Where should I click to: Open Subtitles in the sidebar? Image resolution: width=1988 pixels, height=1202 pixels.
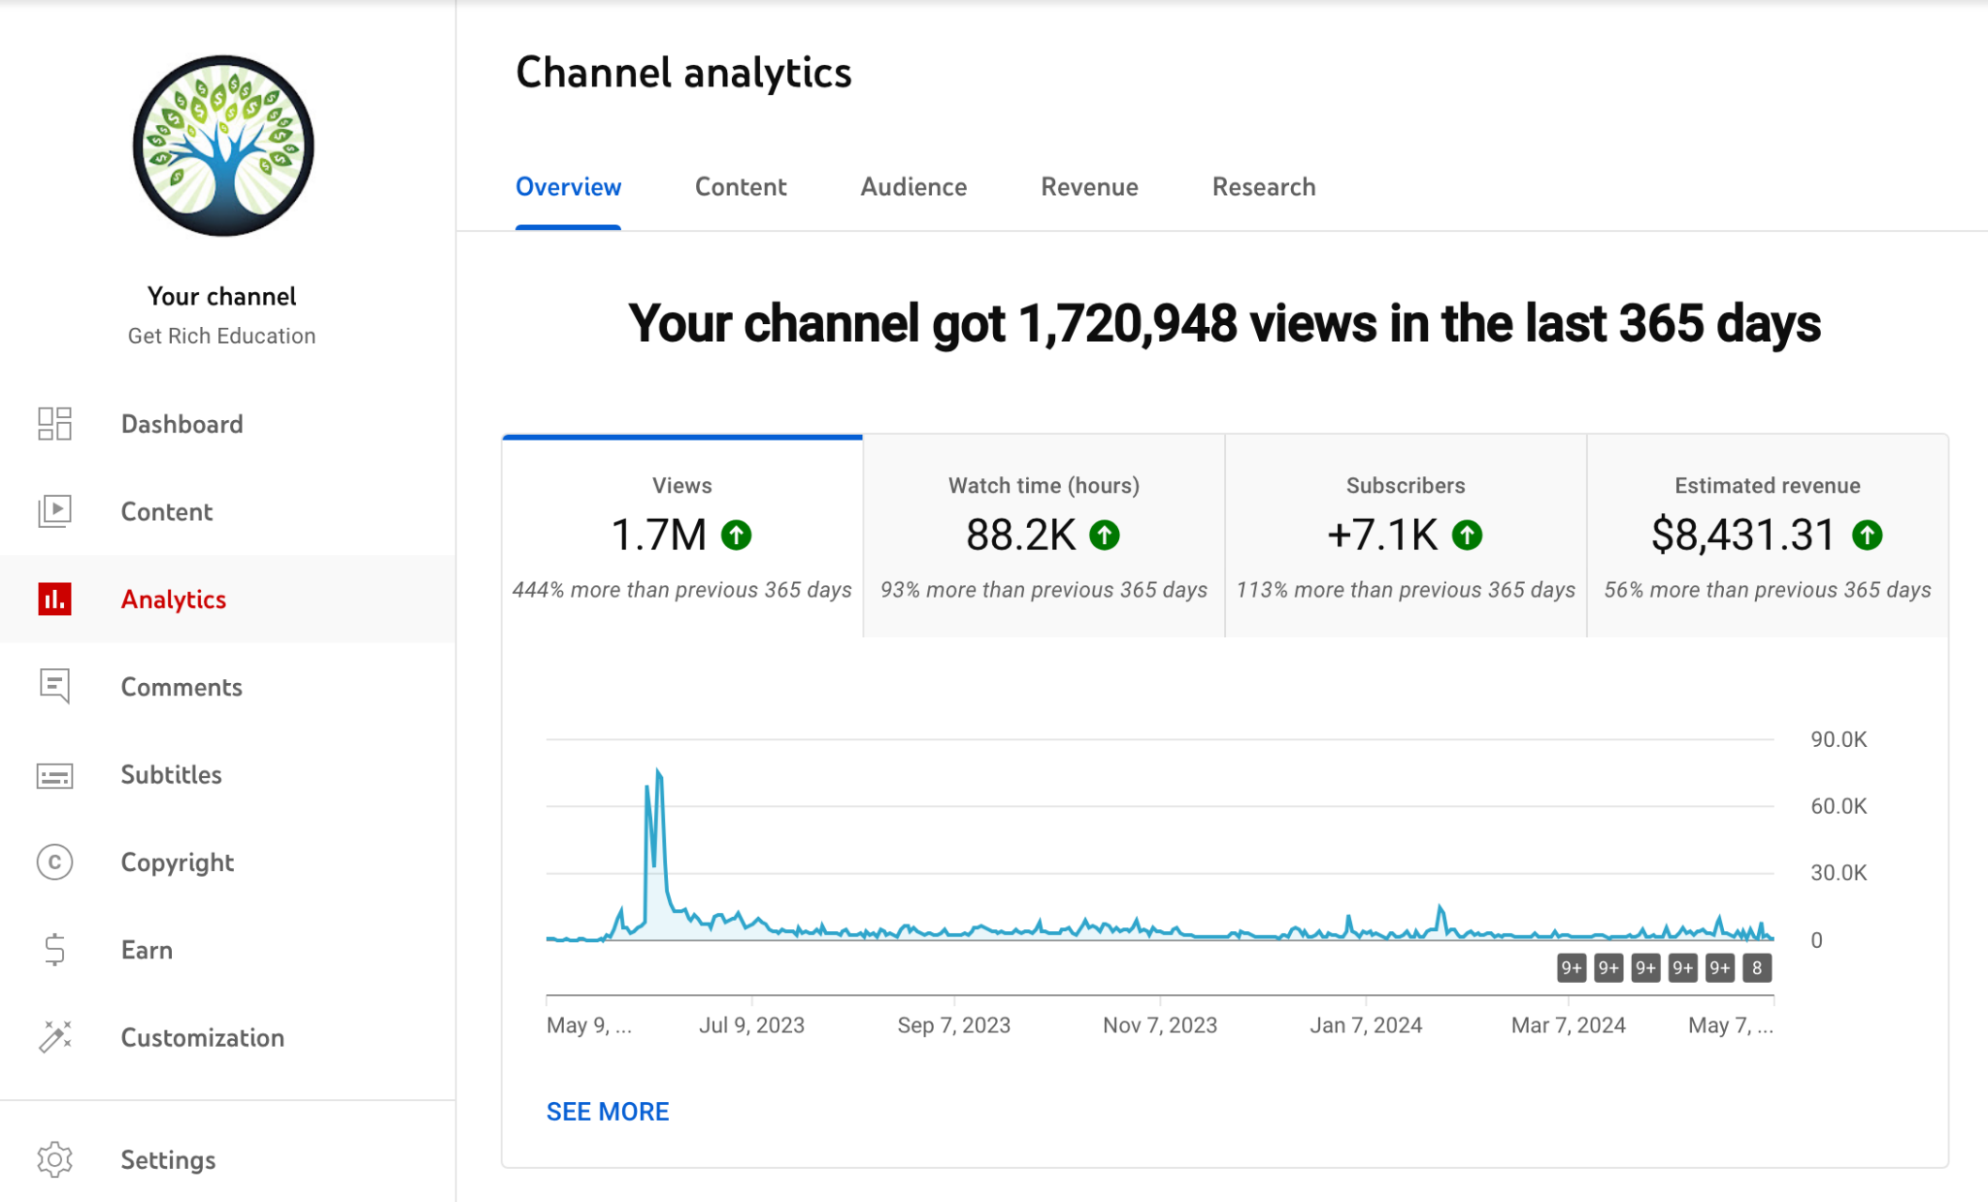(x=227, y=774)
